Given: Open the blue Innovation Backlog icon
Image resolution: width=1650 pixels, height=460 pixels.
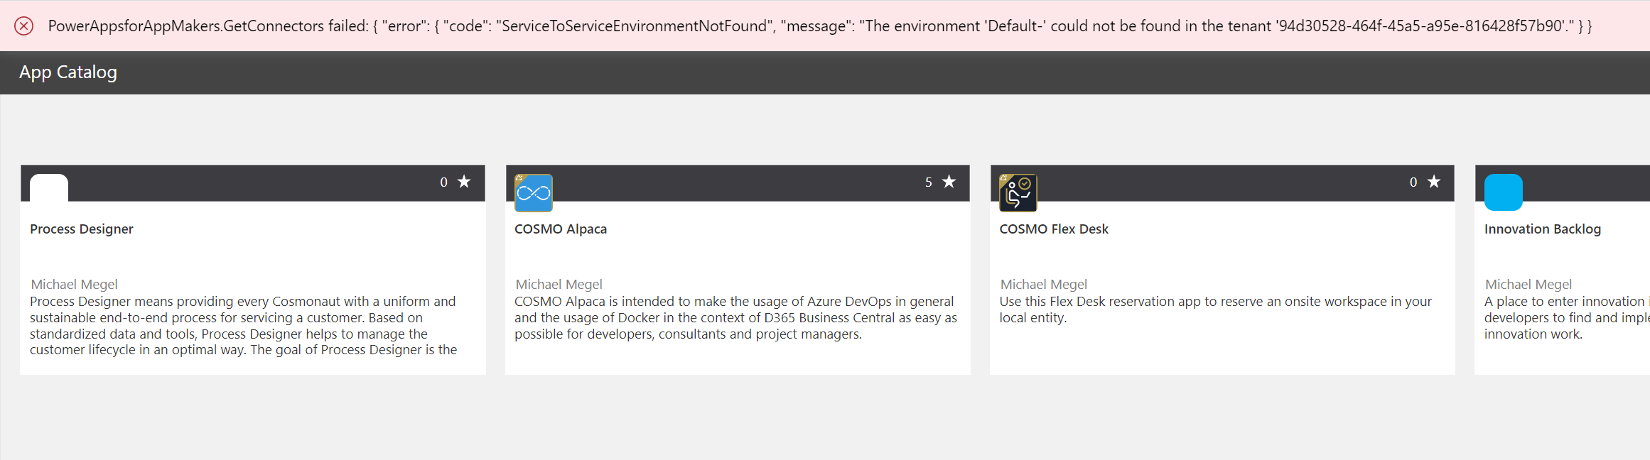Looking at the screenshot, I should (x=1503, y=192).
